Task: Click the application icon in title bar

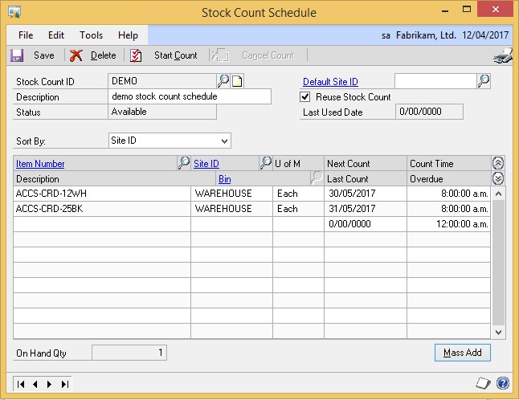Action: point(15,13)
